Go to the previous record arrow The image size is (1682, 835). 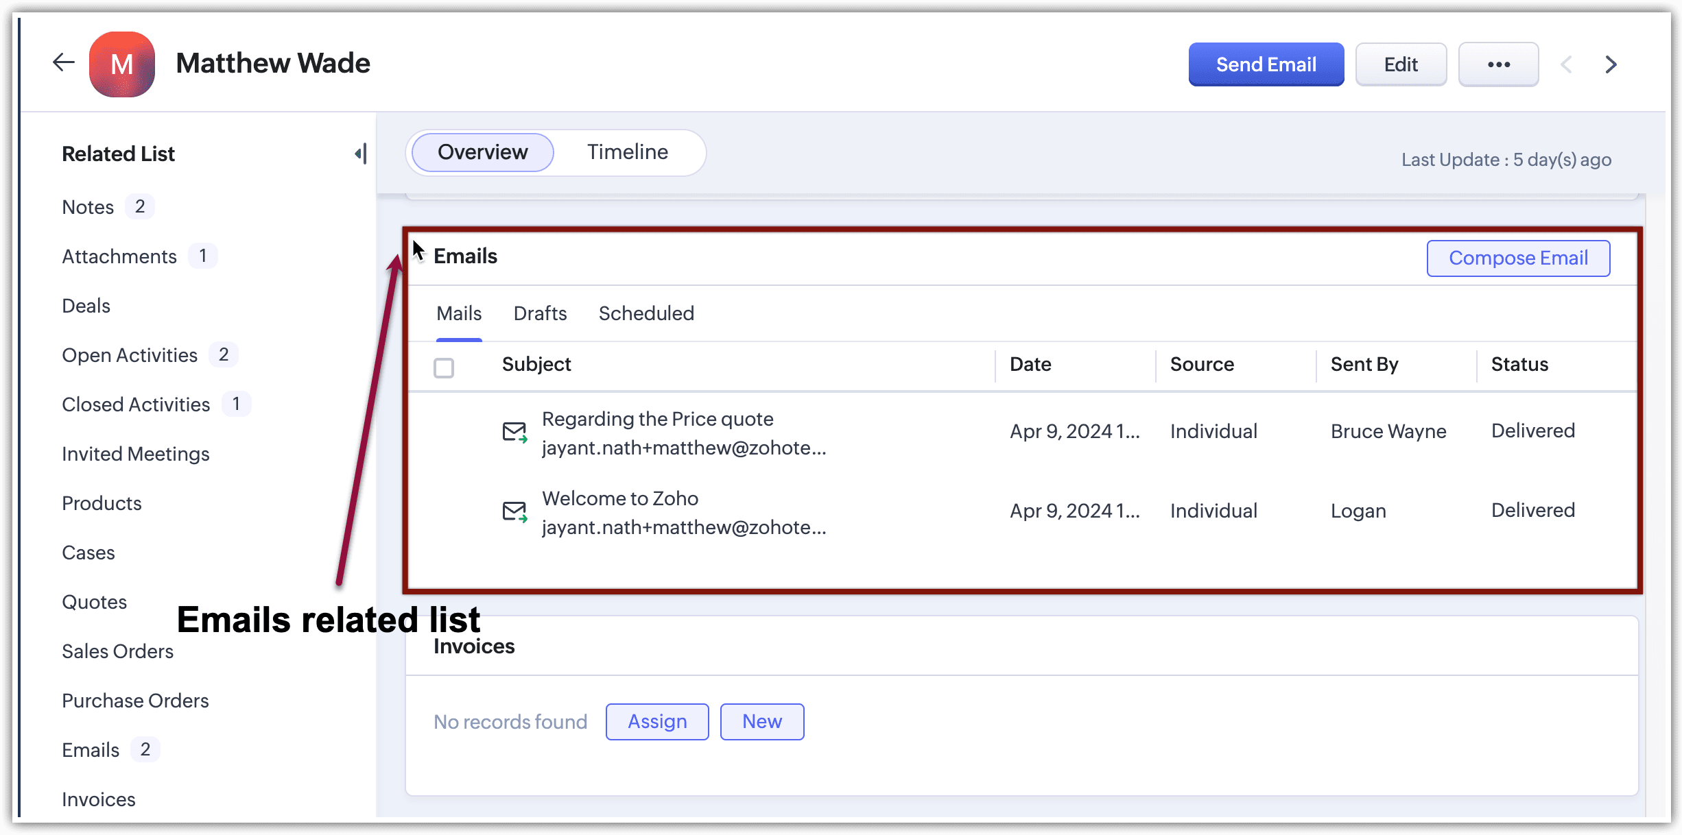(x=1566, y=64)
